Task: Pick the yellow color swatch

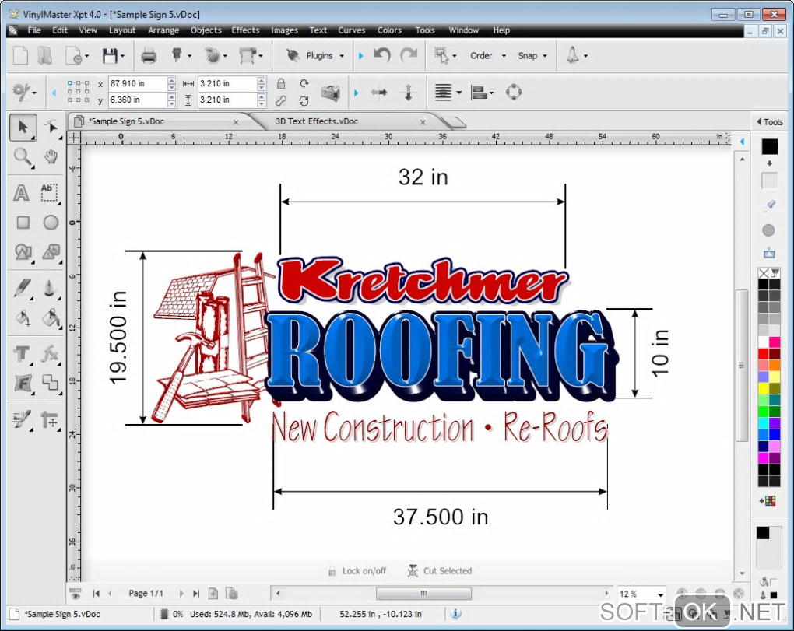Action: coord(764,388)
